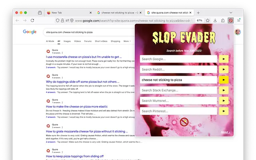Viewport: 256px width, 160px height.
Task: Click the permissions arrows icon in address bar
Action: [x=67, y=20]
